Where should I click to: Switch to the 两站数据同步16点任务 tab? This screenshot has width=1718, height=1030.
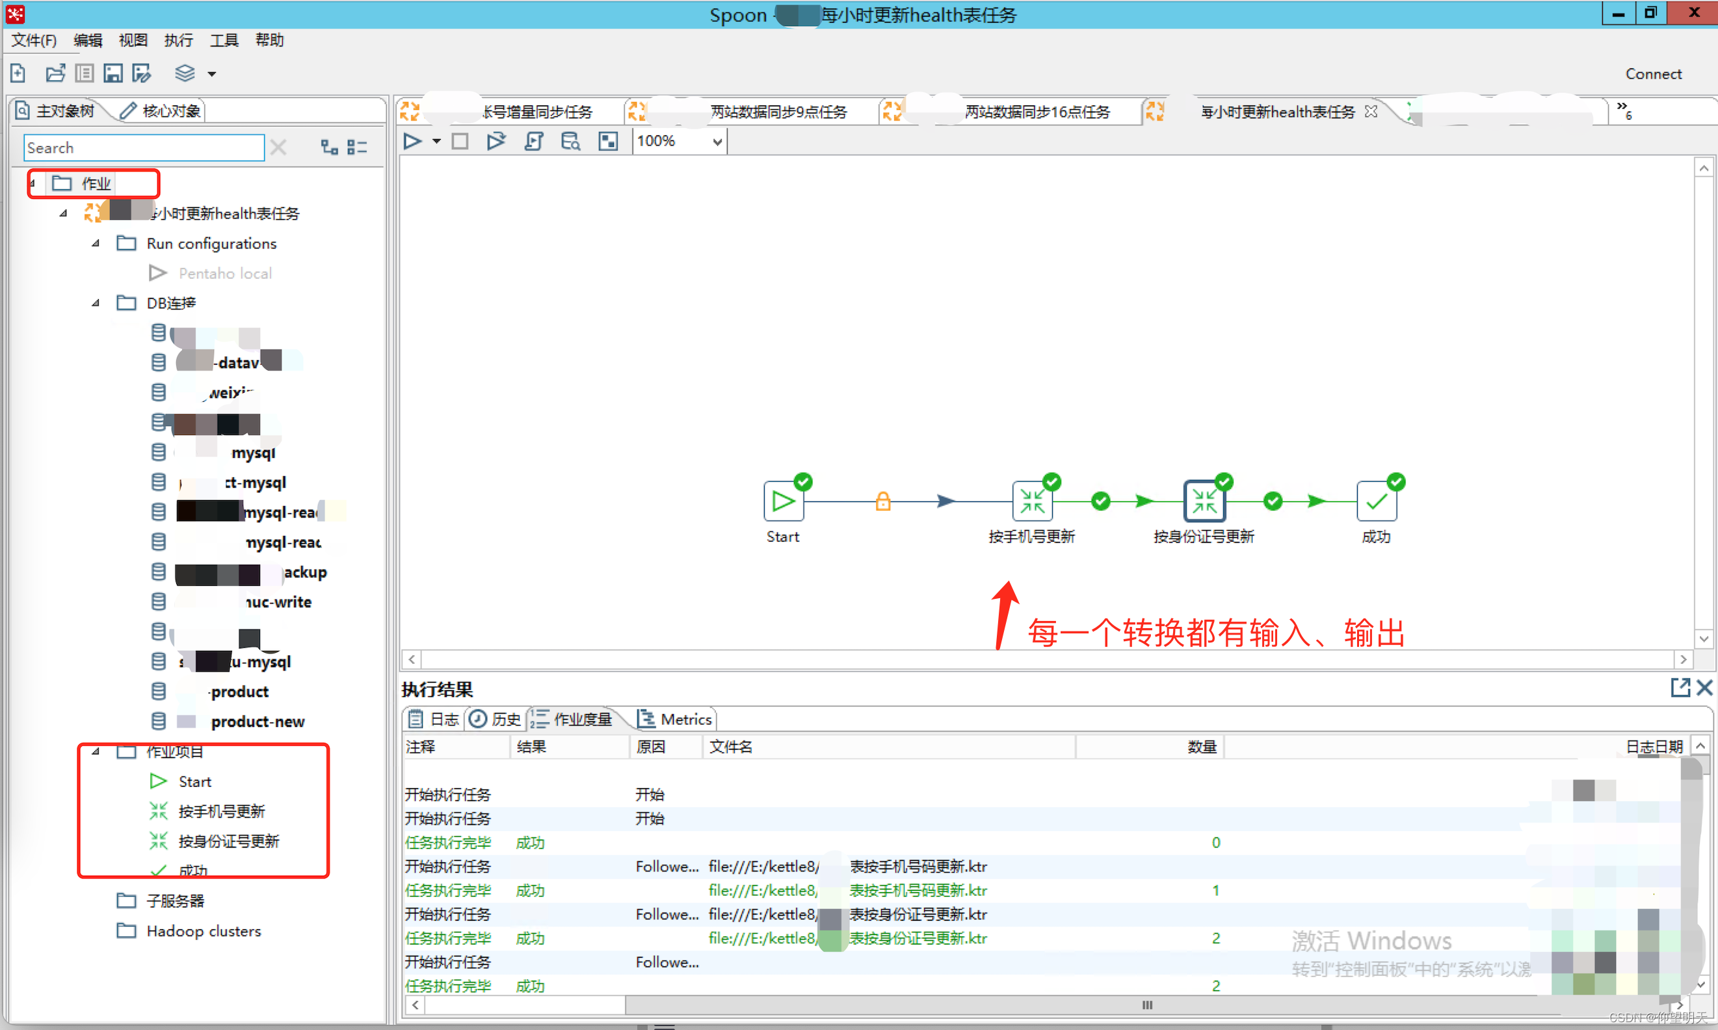[1037, 112]
